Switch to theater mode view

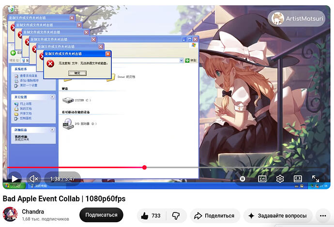coord(298,179)
